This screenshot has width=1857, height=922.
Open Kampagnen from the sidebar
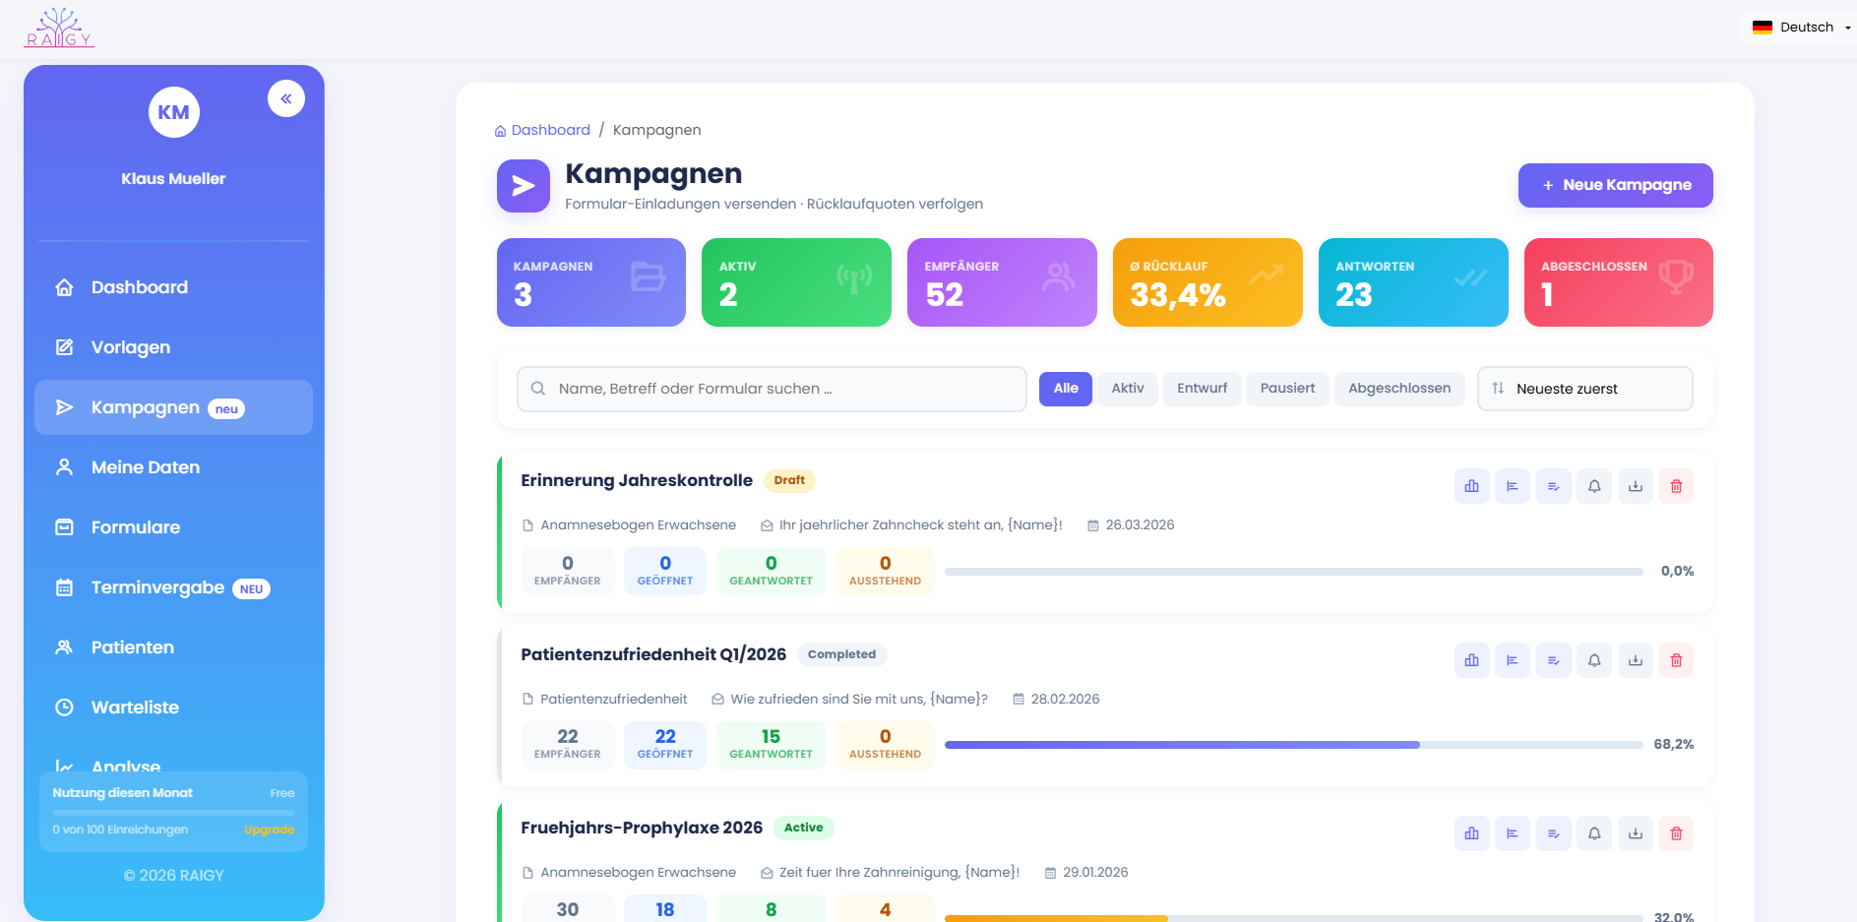point(145,406)
